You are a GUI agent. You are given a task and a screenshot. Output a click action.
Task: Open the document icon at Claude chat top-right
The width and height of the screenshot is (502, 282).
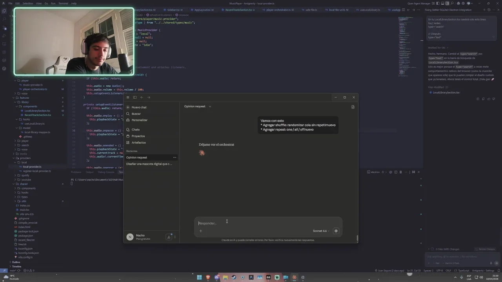coord(353,107)
